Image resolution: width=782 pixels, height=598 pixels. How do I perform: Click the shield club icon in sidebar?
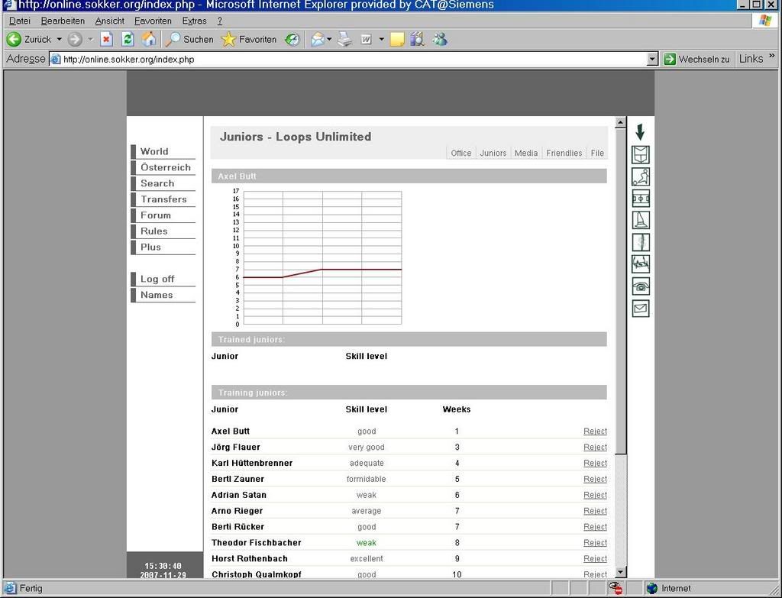click(x=641, y=154)
